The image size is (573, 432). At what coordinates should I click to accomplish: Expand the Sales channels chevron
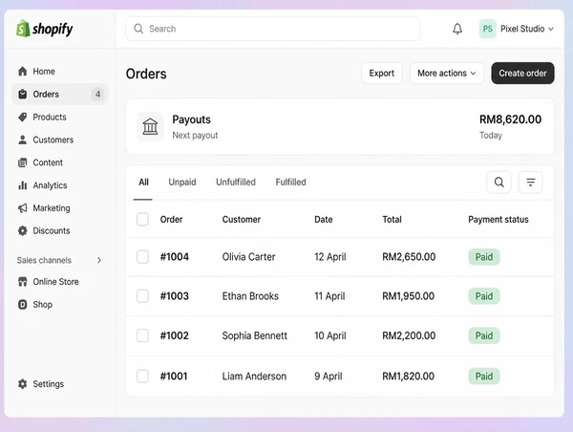(99, 260)
